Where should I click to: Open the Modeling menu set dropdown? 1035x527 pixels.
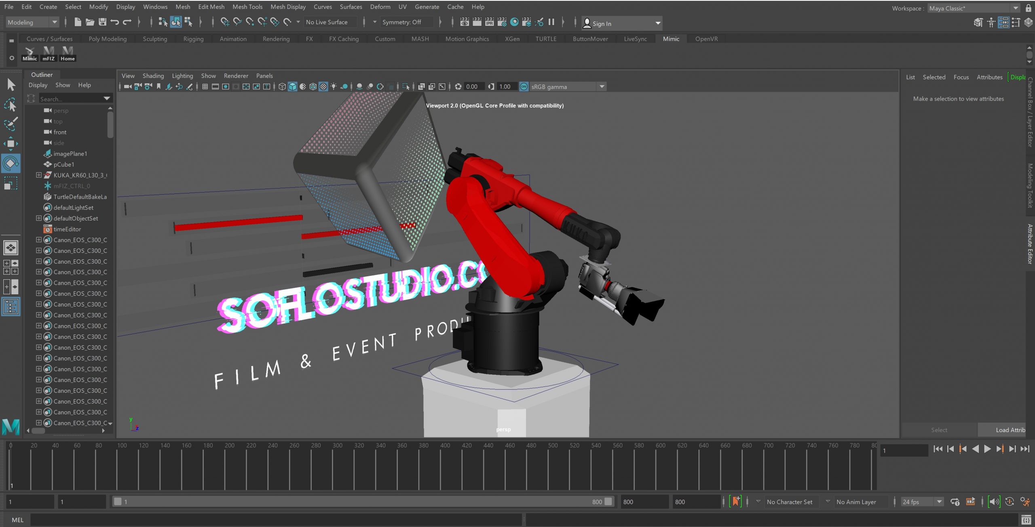pyautogui.click(x=32, y=22)
